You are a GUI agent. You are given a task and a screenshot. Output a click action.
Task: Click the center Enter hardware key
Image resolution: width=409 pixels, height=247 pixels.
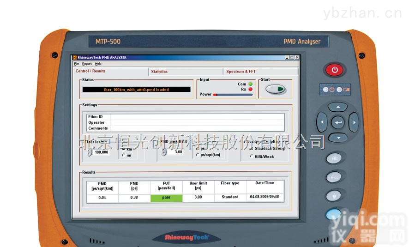tap(338, 122)
